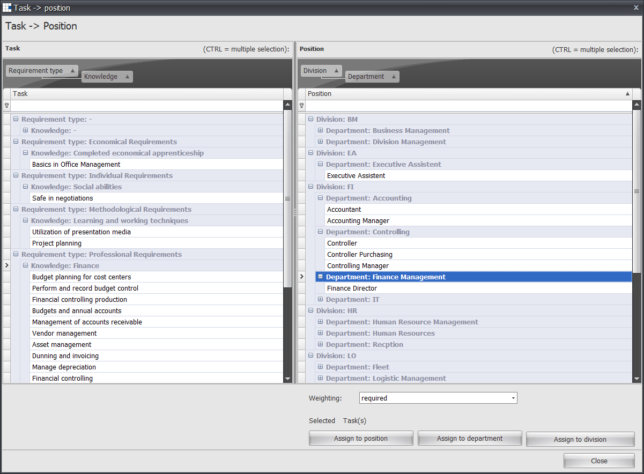Collapse Requirement type: Economical Requirements group

click(x=16, y=142)
